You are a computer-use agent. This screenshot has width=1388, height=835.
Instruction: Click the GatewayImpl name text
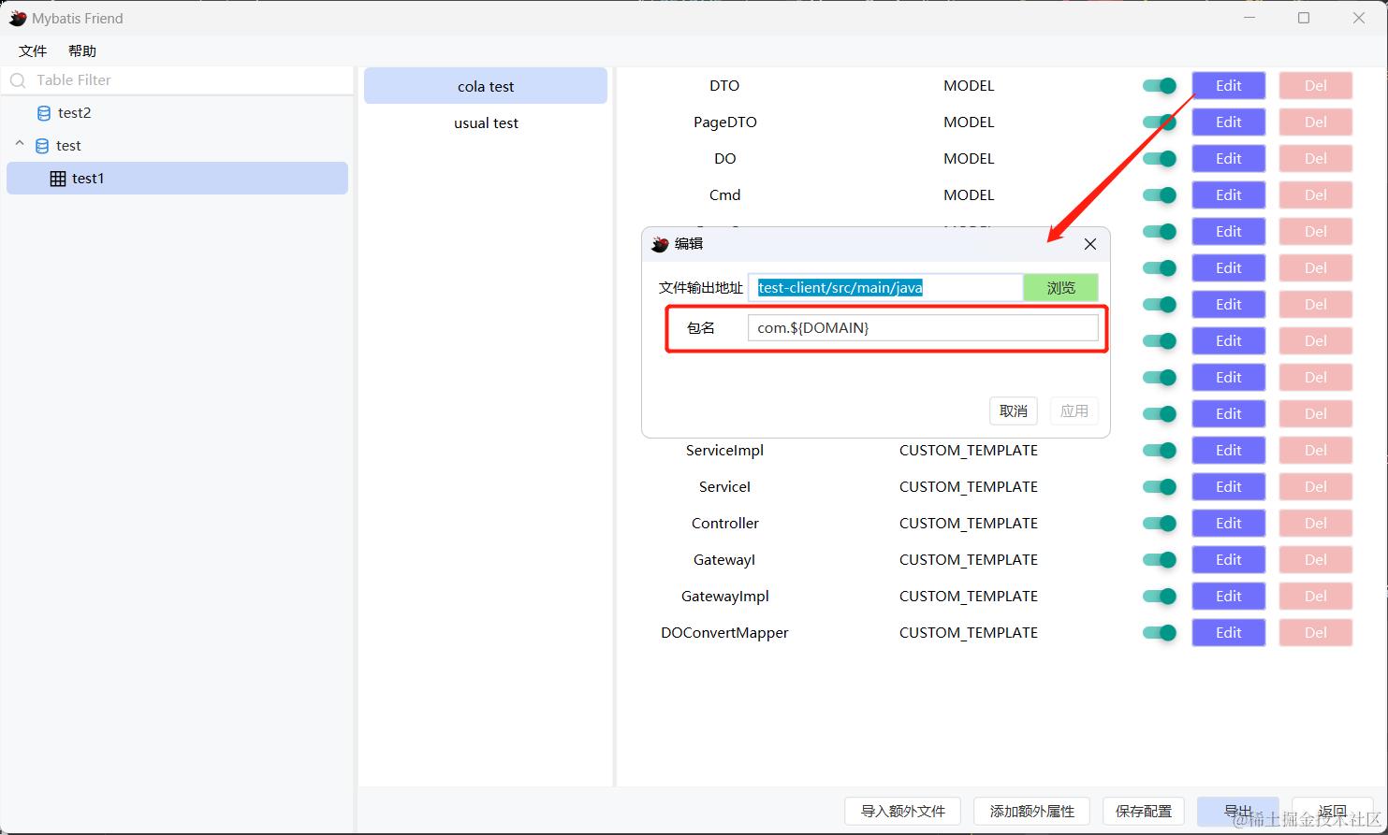click(724, 597)
